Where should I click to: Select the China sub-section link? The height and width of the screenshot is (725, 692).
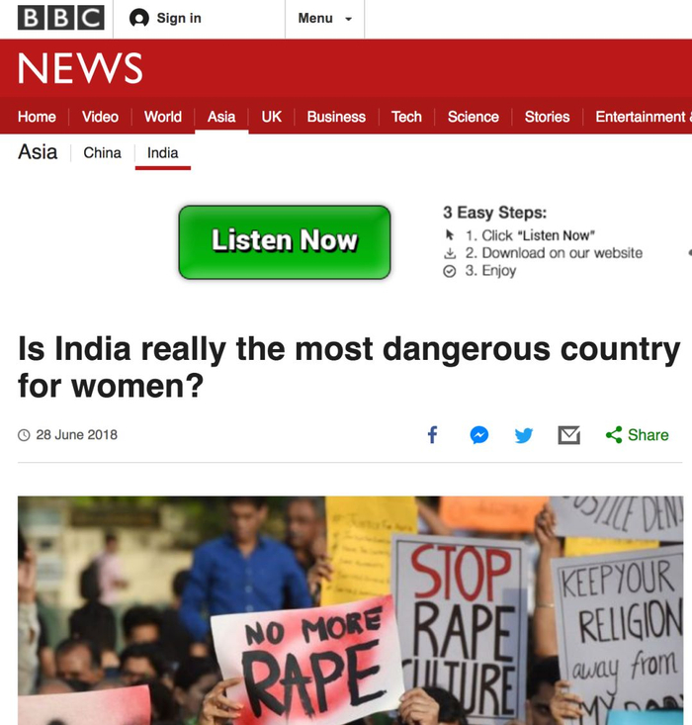point(102,153)
